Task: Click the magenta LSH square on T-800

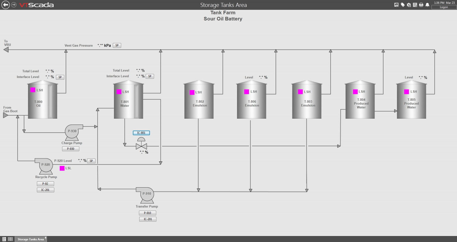Action: coord(33,89)
